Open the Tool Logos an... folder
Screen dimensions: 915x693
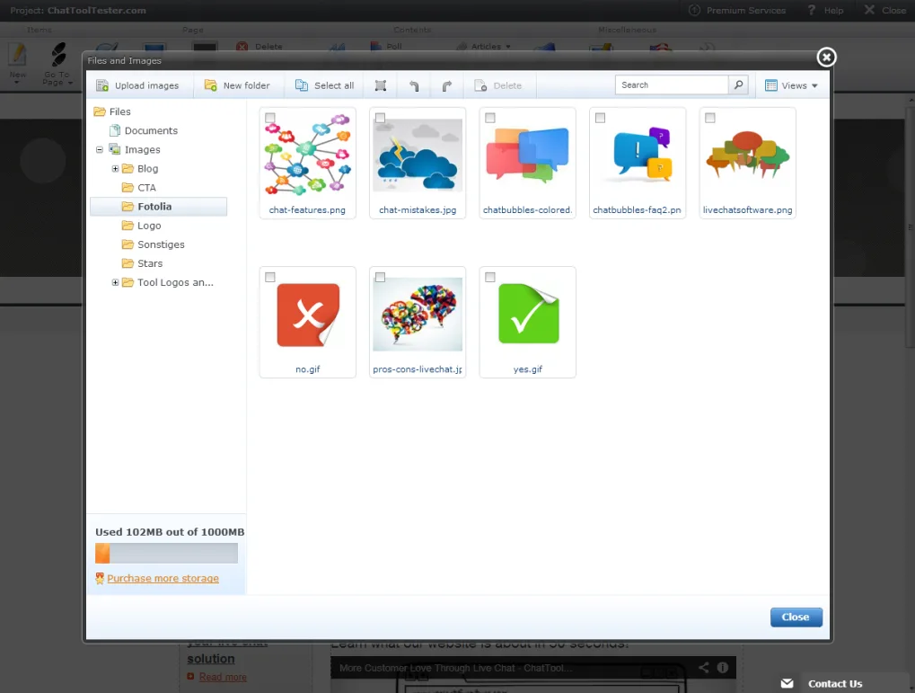[x=168, y=282]
